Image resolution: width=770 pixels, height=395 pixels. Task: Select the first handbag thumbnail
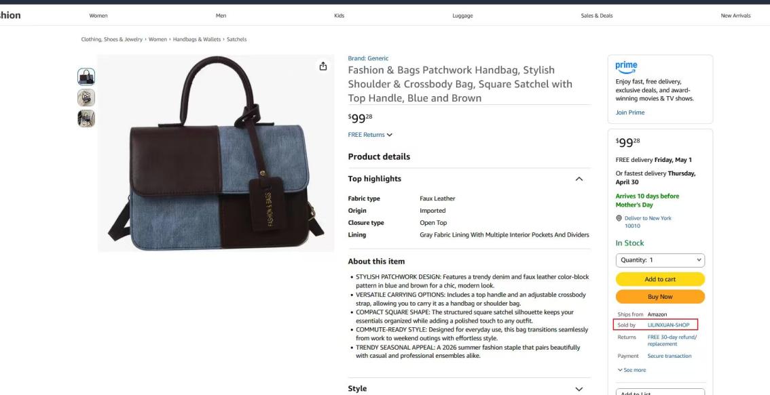tap(86, 77)
